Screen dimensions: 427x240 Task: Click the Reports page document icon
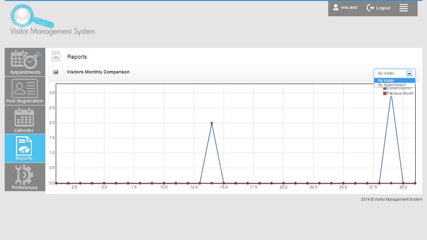pos(56,57)
